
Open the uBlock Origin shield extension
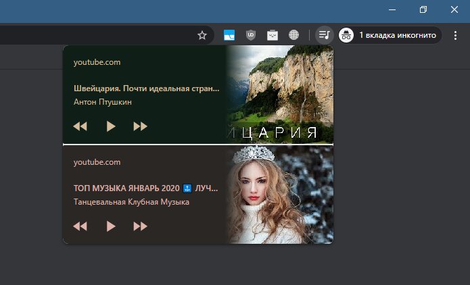(x=251, y=35)
